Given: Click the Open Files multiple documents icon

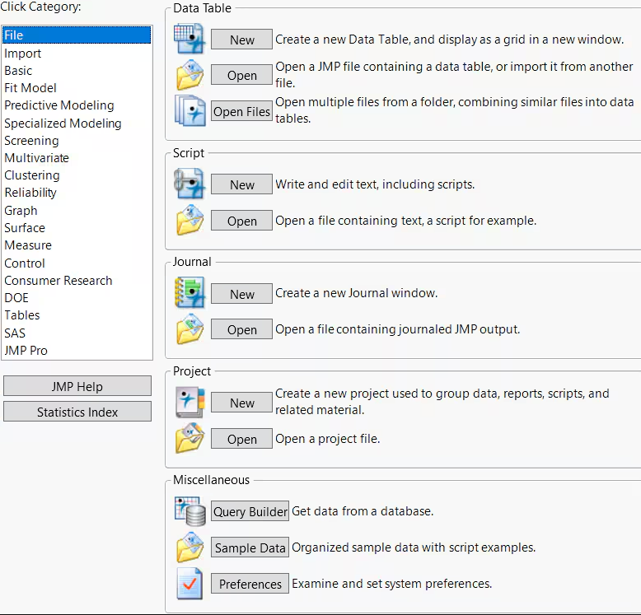Looking at the screenshot, I should click(x=190, y=110).
